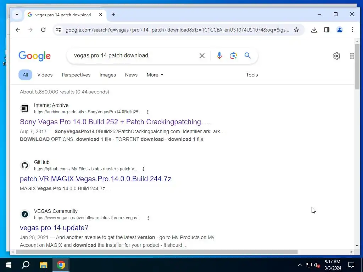Open more options for GitHub result
The height and width of the screenshot is (272, 363).
tap(144, 169)
